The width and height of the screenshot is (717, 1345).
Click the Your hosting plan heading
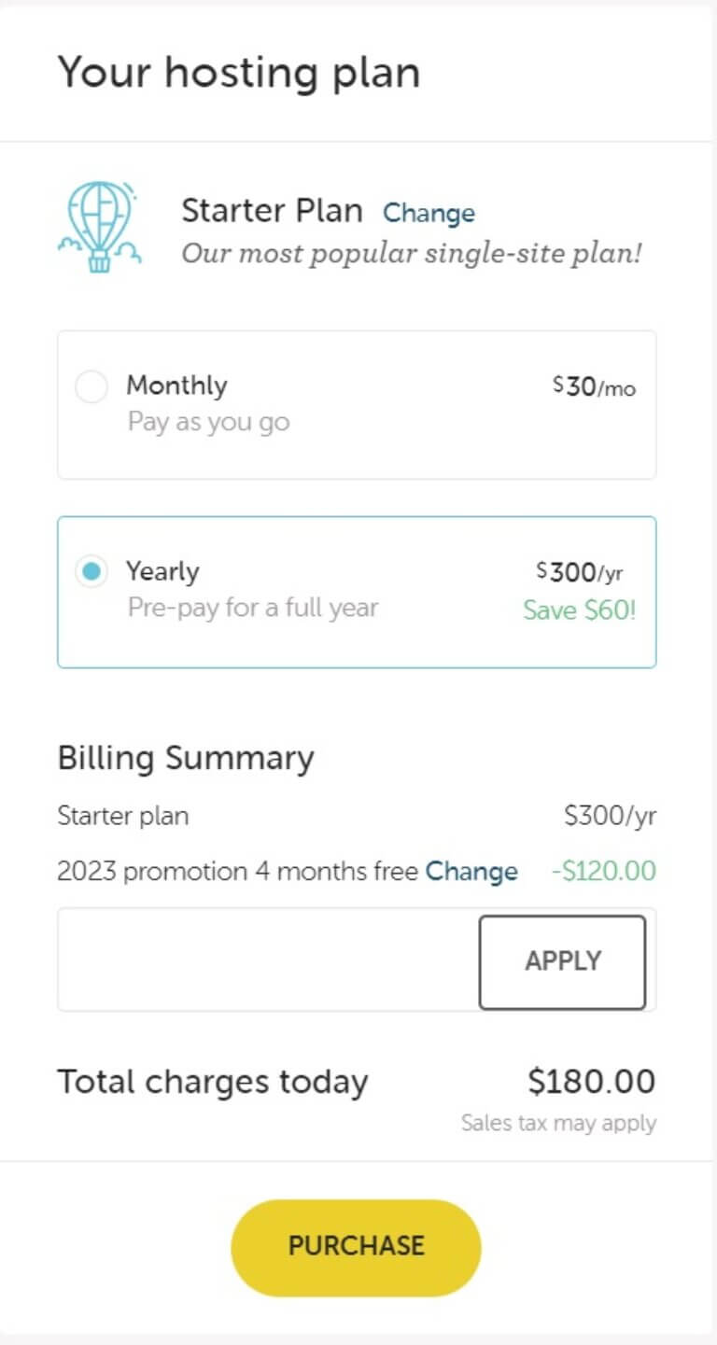[240, 72]
